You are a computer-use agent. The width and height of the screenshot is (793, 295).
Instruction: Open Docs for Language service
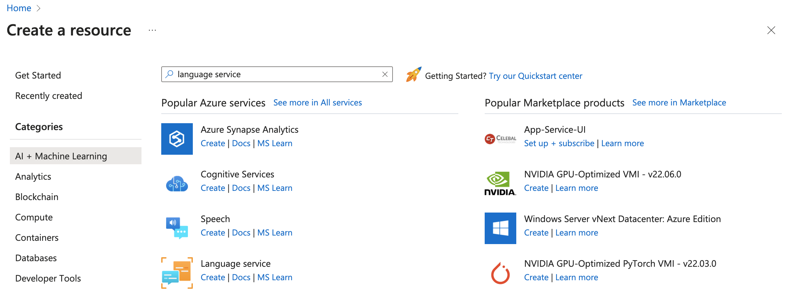pyautogui.click(x=241, y=277)
